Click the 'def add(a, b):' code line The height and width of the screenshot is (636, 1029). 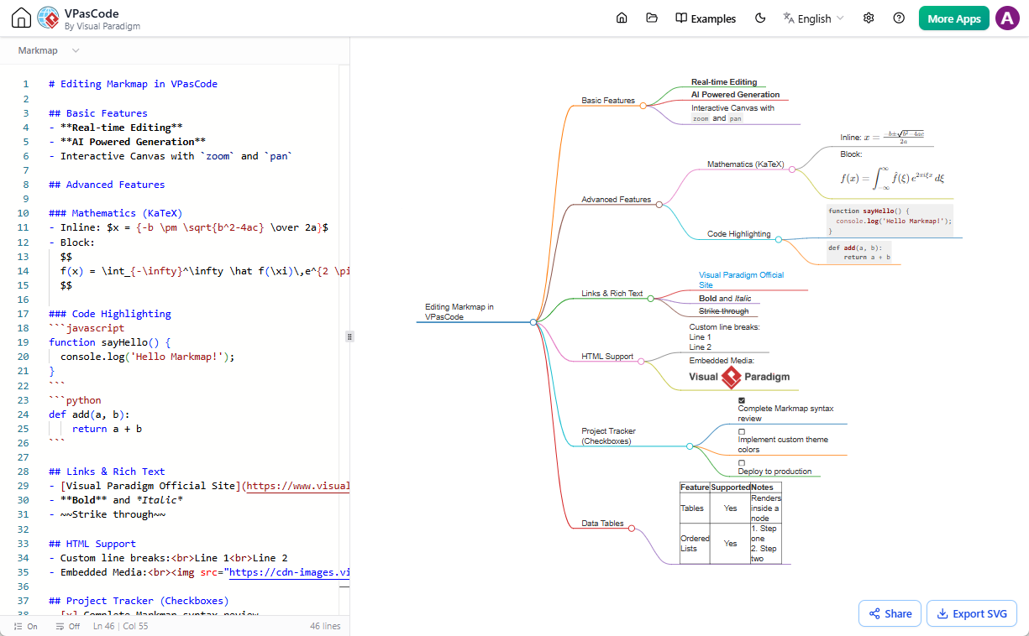[89, 414]
